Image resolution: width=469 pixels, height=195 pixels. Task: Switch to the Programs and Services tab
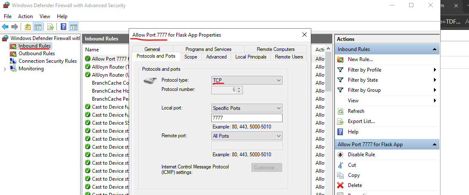[x=208, y=49]
